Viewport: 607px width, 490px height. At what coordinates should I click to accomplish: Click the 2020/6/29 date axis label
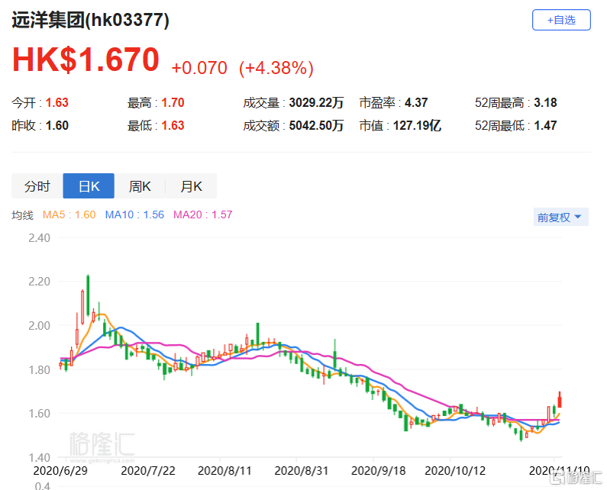point(60,471)
